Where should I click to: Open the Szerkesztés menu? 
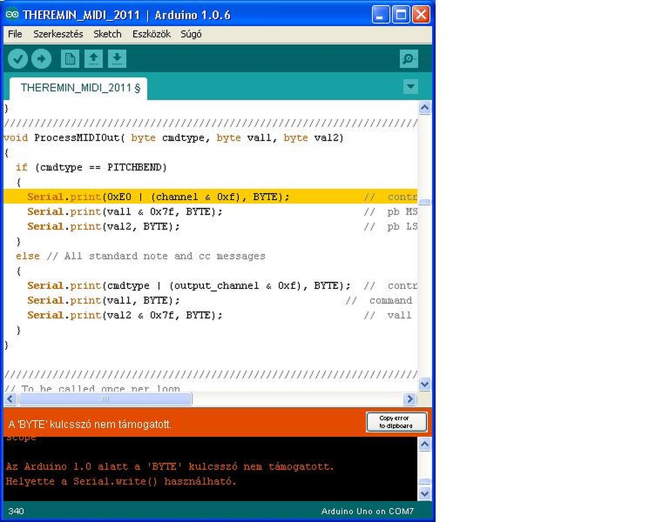point(58,34)
